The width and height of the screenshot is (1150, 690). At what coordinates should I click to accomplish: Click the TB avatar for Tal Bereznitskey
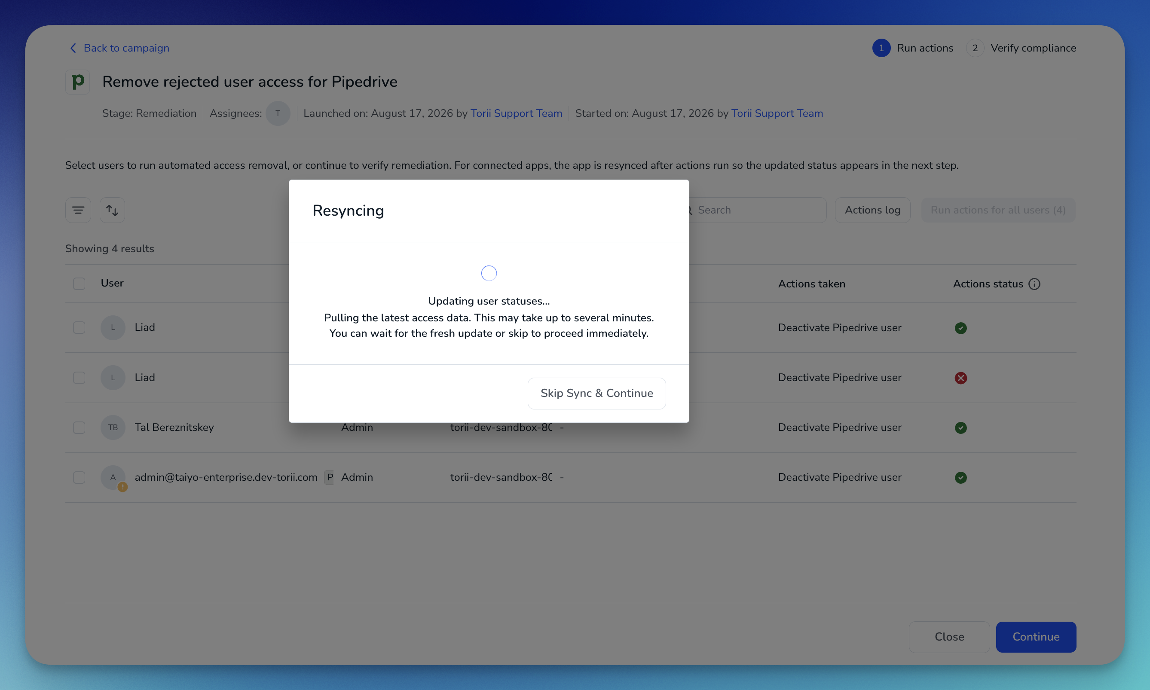point(113,427)
